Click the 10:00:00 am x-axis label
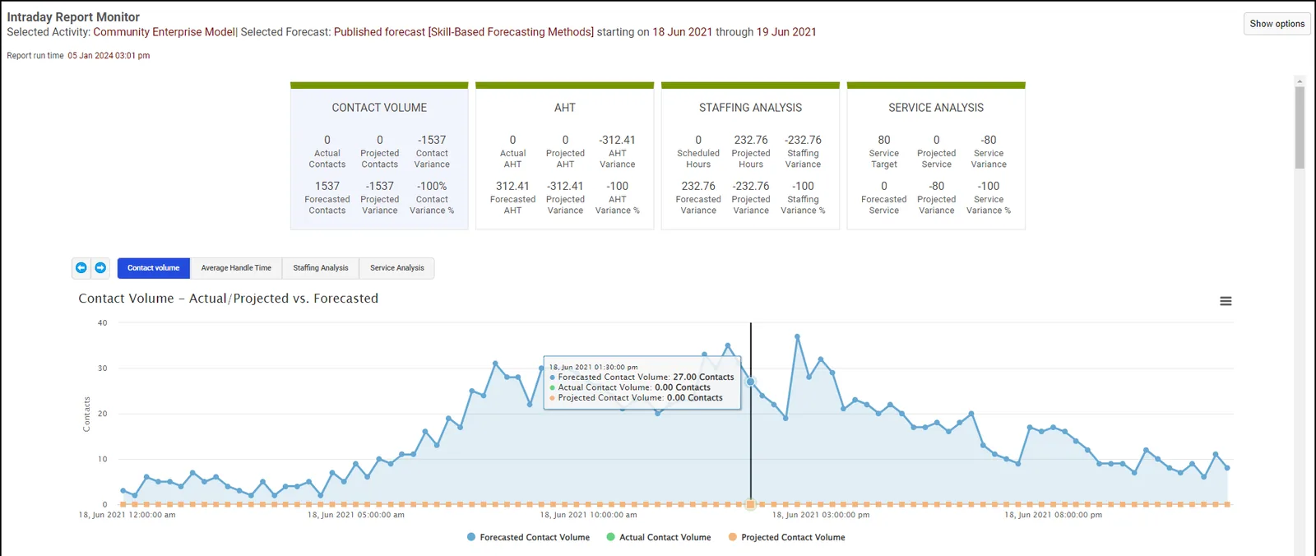This screenshot has height=556, width=1316. [588, 515]
